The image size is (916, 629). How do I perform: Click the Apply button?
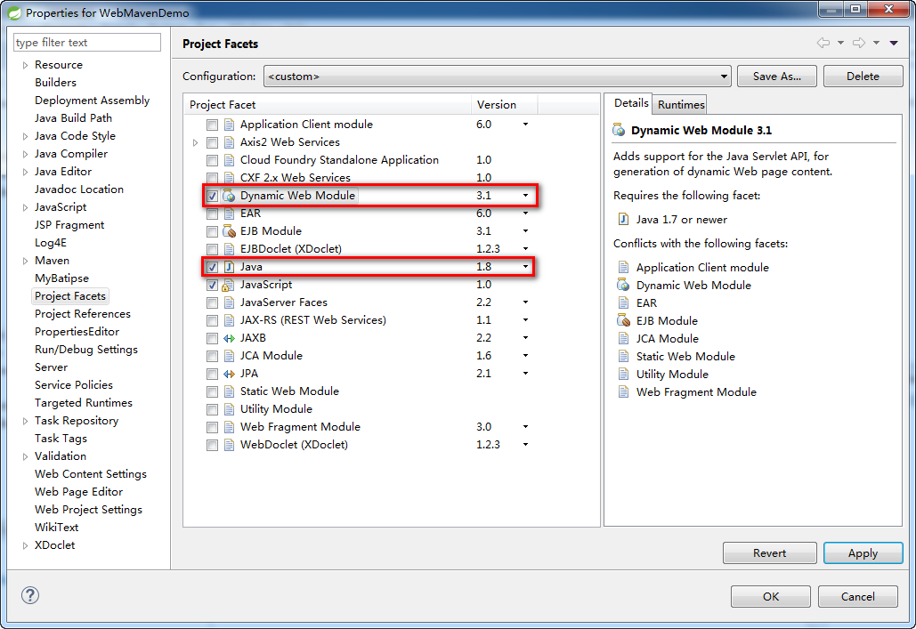863,553
